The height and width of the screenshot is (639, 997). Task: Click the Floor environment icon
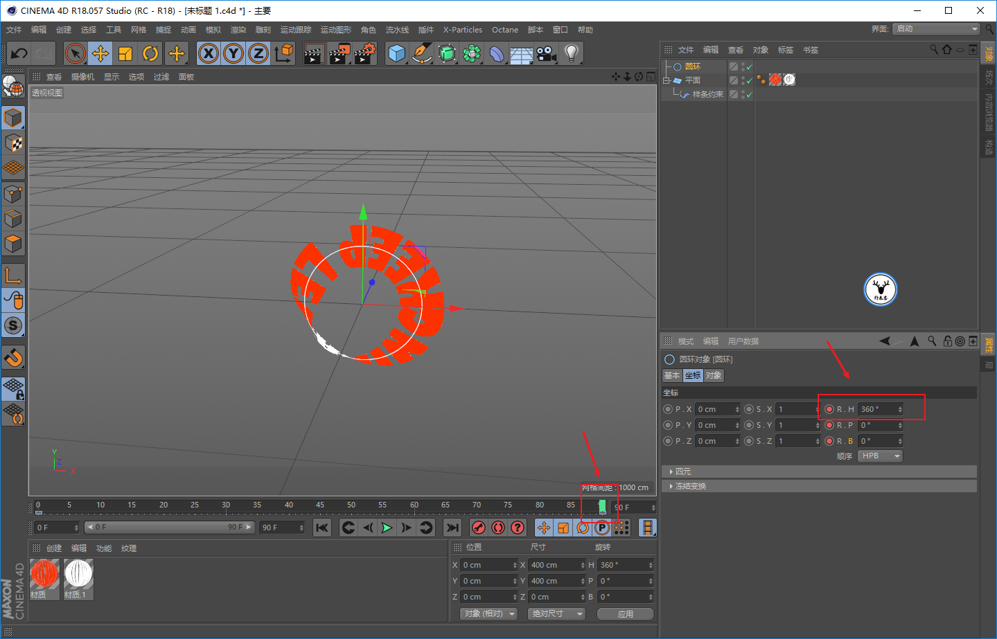[x=522, y=53]
